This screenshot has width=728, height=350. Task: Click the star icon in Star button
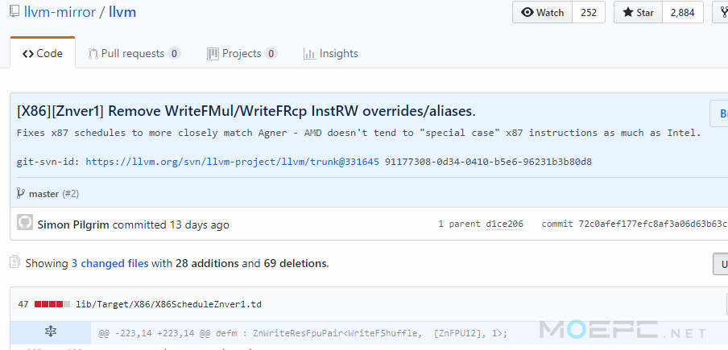pyautogui.click(x=628, y=13)
